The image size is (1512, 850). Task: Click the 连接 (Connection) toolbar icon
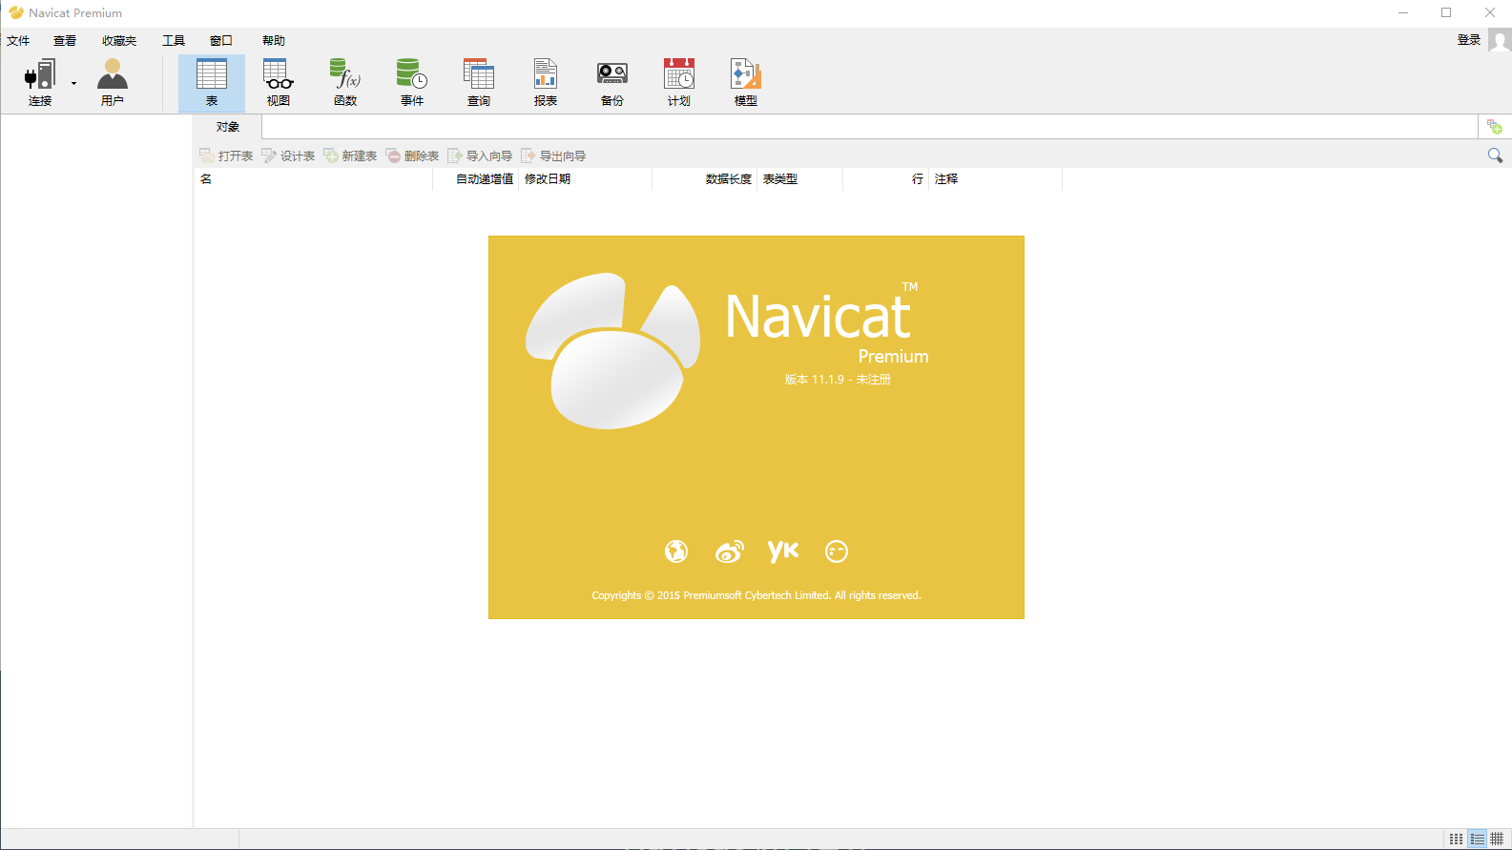click(x=40, y=83)
